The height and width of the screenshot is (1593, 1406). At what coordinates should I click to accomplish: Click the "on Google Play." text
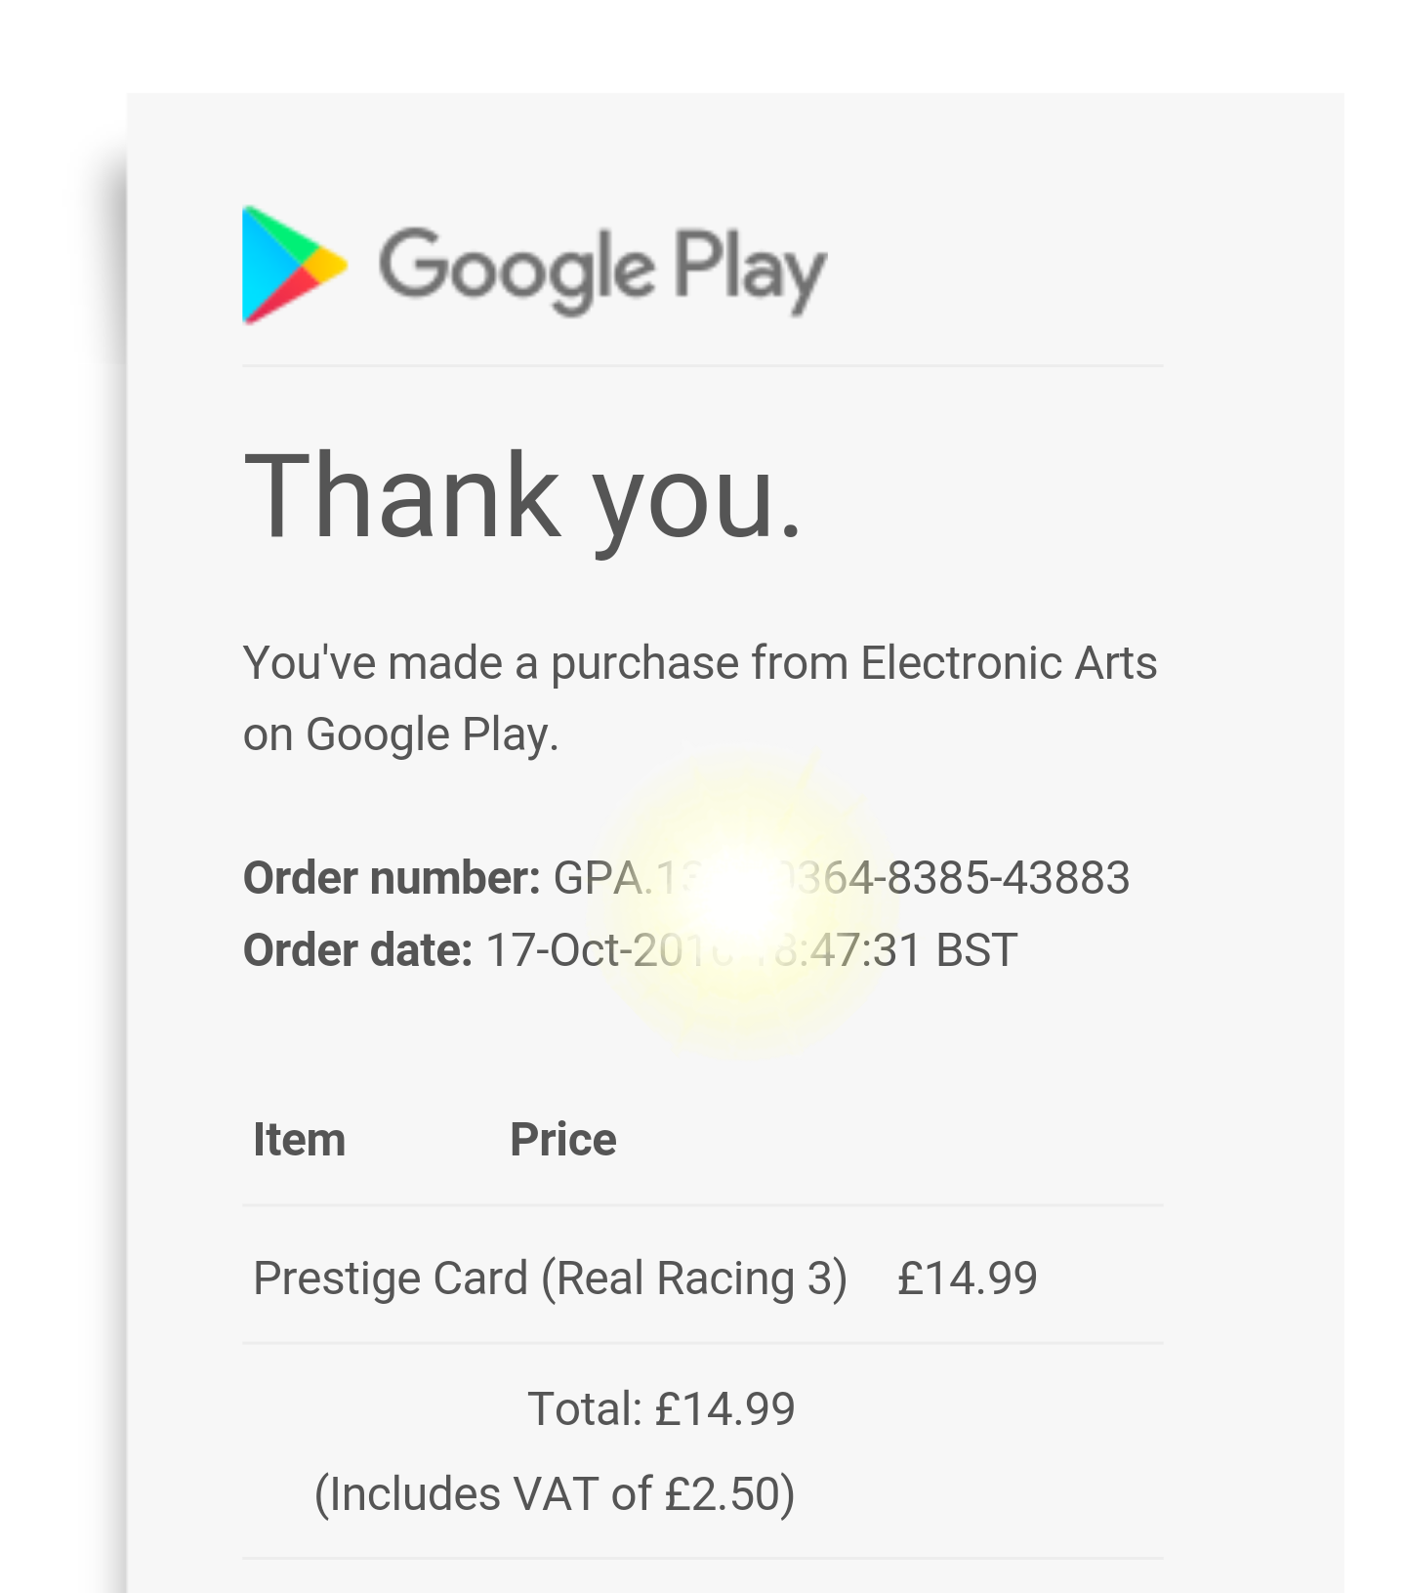coord(400,734)
